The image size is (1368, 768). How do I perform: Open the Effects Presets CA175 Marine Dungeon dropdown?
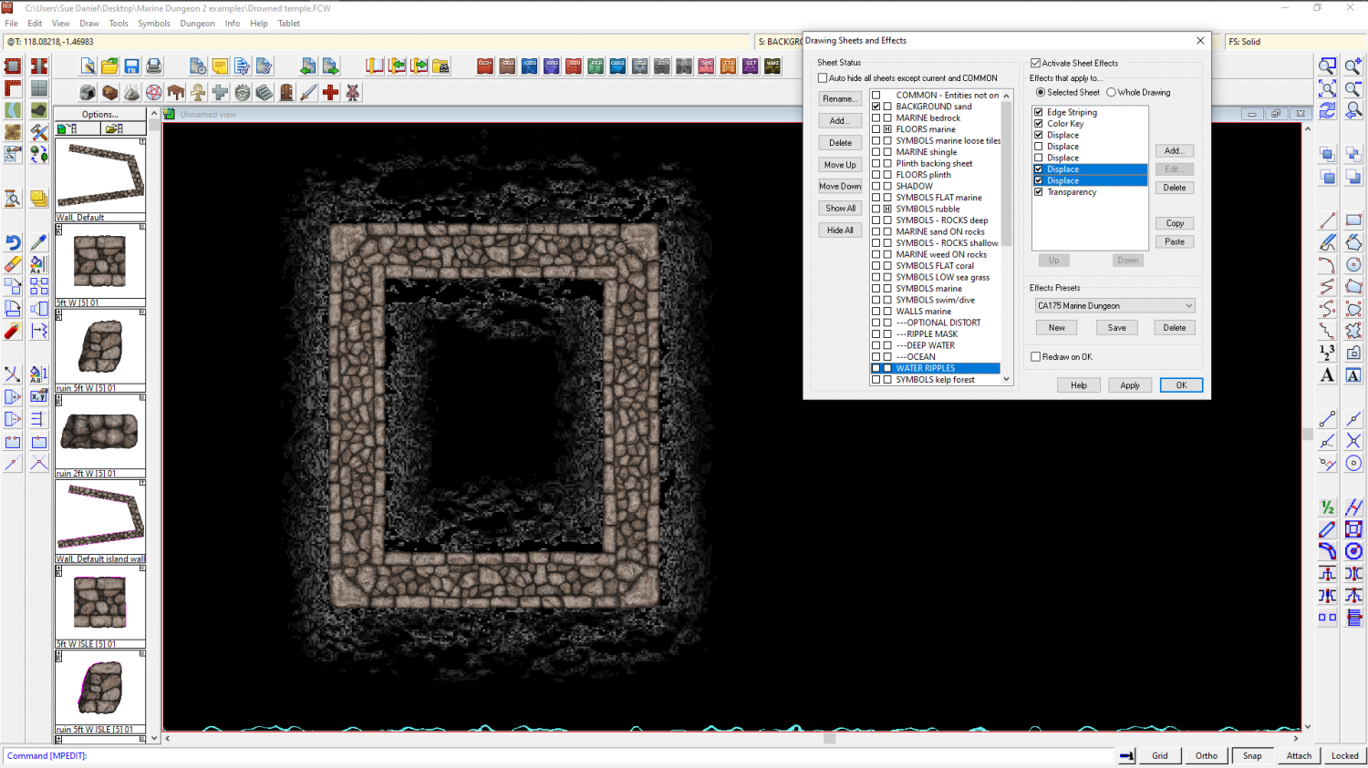coord(1114,306)
